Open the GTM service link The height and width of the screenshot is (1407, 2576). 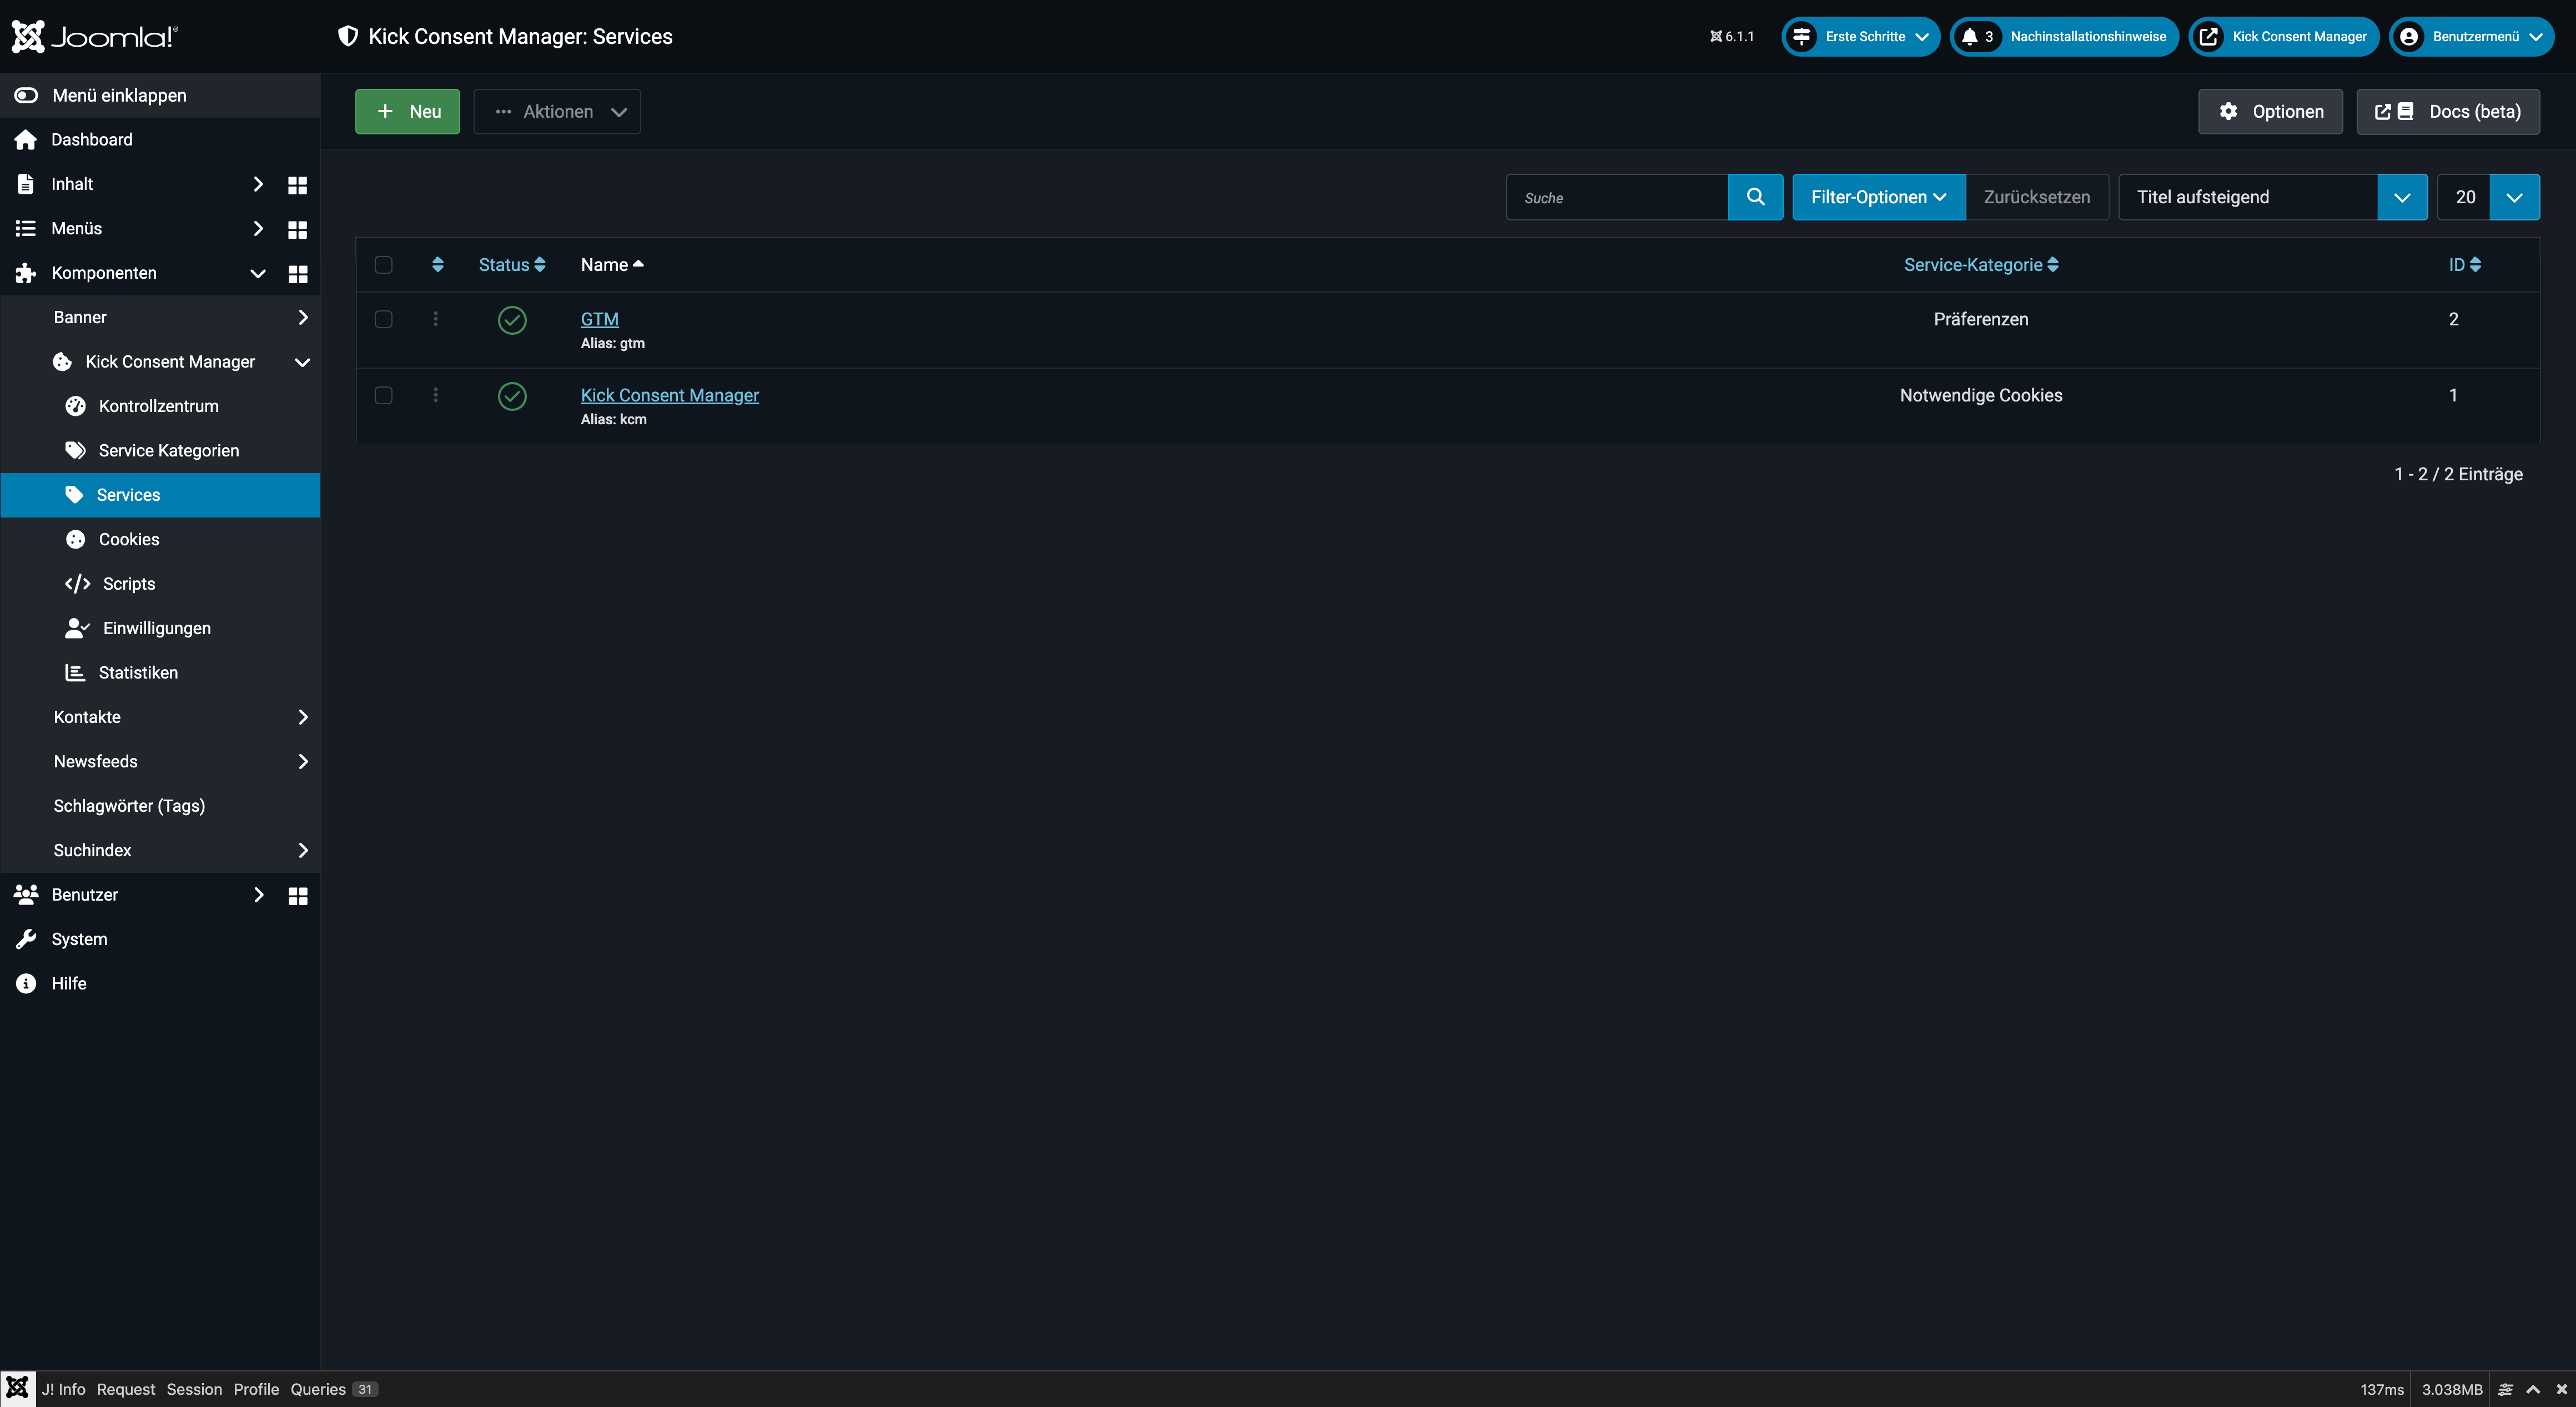(x=600, y=319)
